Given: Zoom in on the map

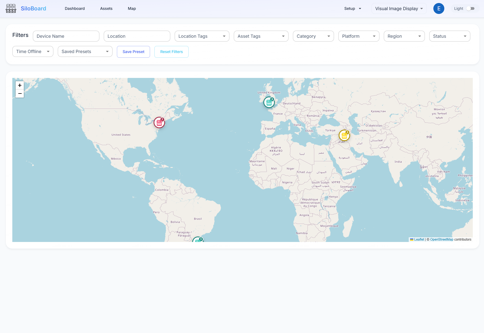Looking at the screenshot, I should 20,85.
